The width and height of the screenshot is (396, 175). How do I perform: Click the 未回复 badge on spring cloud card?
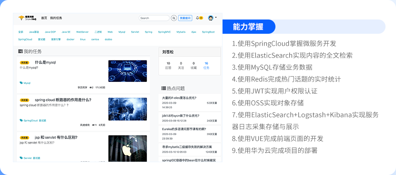click(x=24, y=100)
